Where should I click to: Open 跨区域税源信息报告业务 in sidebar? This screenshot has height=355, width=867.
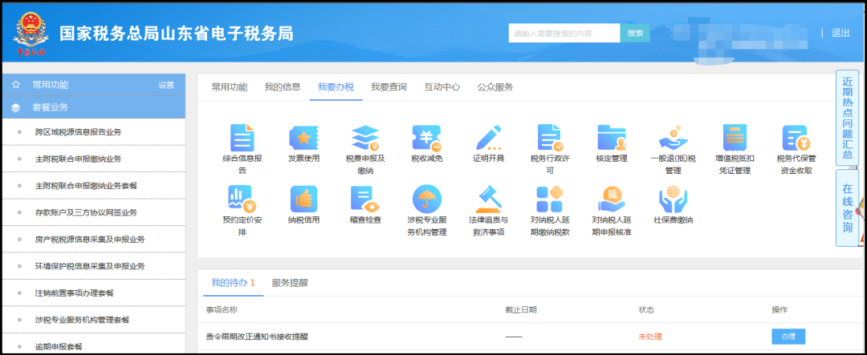click(78, 132)
